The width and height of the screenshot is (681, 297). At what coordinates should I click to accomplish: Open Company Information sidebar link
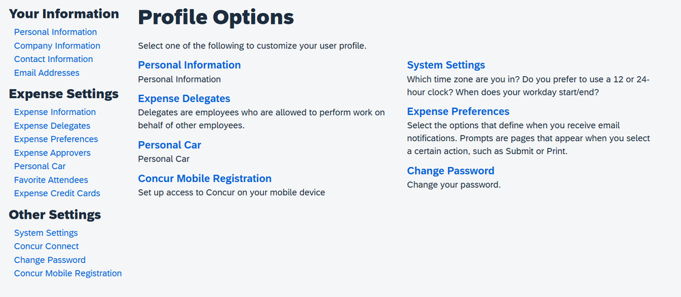click(57, 46)
